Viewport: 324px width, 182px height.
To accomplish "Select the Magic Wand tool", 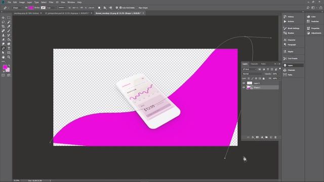I will [x=9, y=22].
